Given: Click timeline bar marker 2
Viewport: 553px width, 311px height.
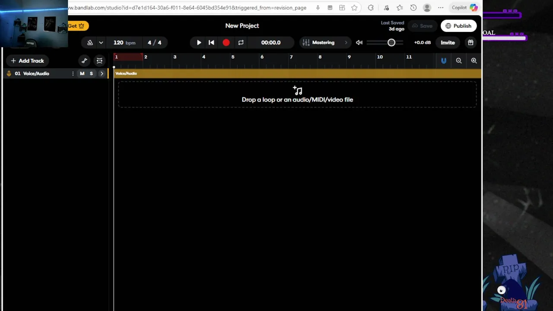Looking at the screenshot, I should click(x=146, y=57).
